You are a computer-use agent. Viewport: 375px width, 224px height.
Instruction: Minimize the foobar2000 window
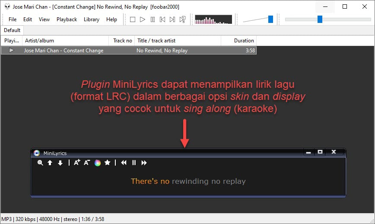[x=325, y=6]
